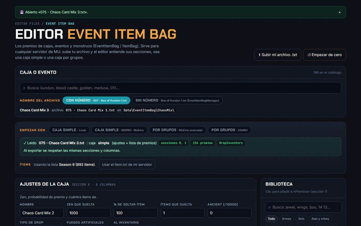The width and height of the screenshot is (361, 226).
Task: Click the 'Nombre' field with Chaos Card Mix 2
Action: click(42, 213)
